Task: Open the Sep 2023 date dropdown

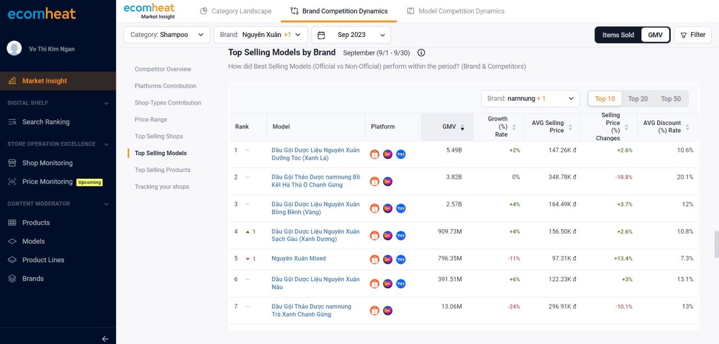Action: (351, 35)
